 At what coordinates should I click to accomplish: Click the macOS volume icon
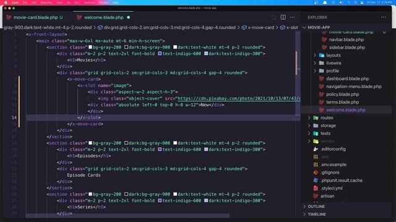[x=341, y=2]
